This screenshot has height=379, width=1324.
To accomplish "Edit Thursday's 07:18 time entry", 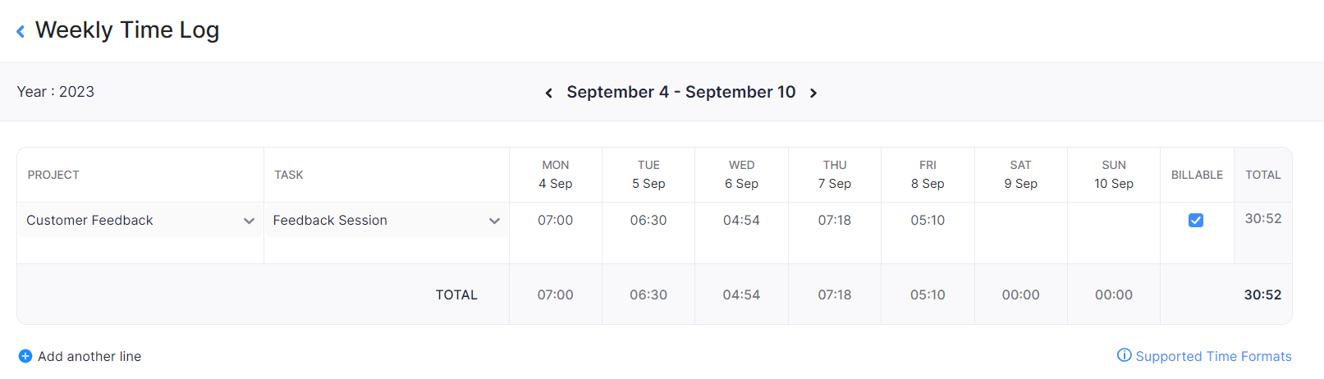I will point(835,221).
